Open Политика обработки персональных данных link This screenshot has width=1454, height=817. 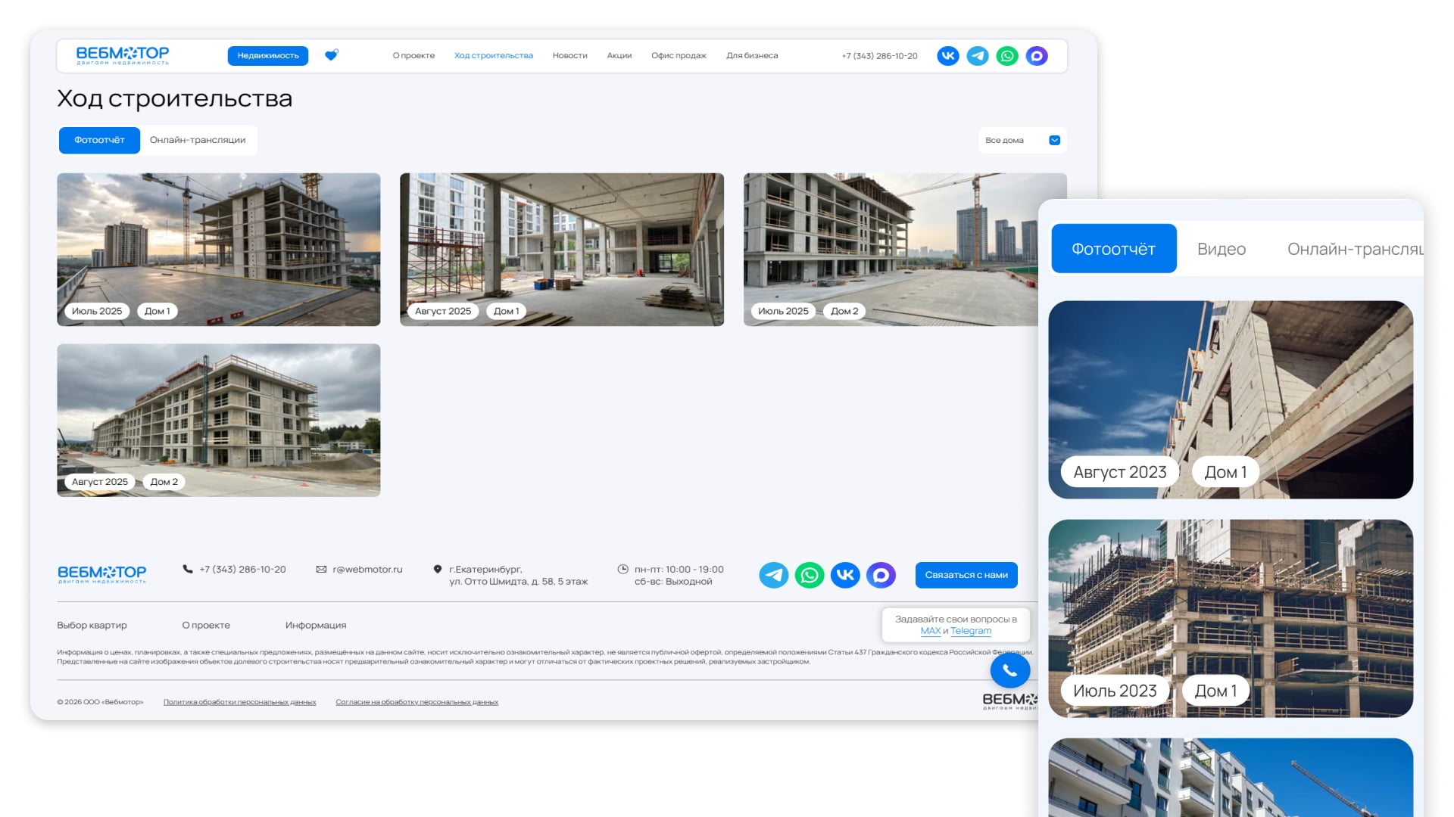click(x=239, y=702)
